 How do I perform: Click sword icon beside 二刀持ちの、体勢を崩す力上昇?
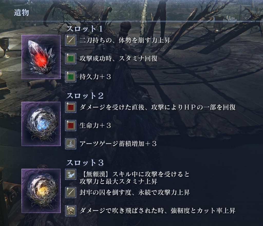click(x=71, y=40)
